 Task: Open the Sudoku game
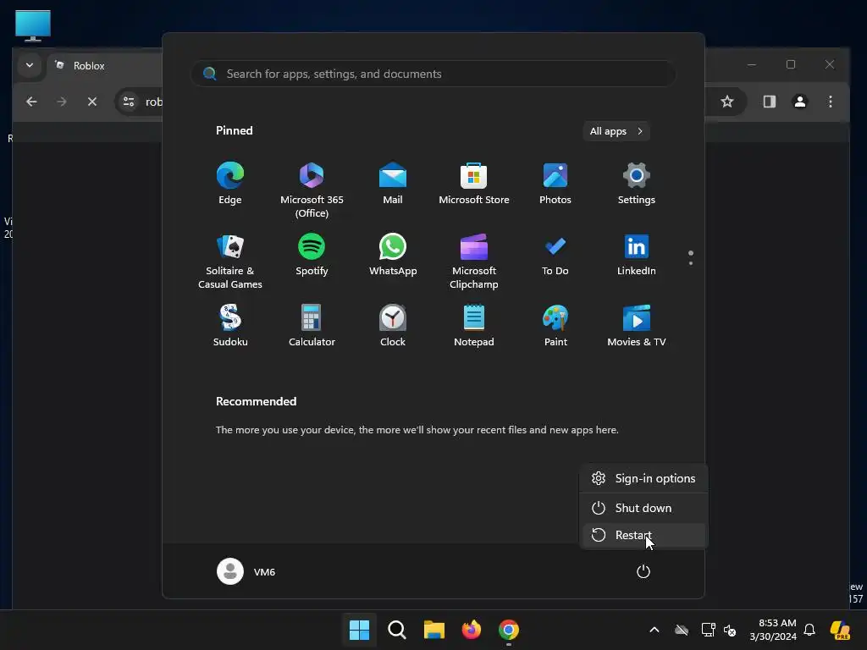(230, 326)
